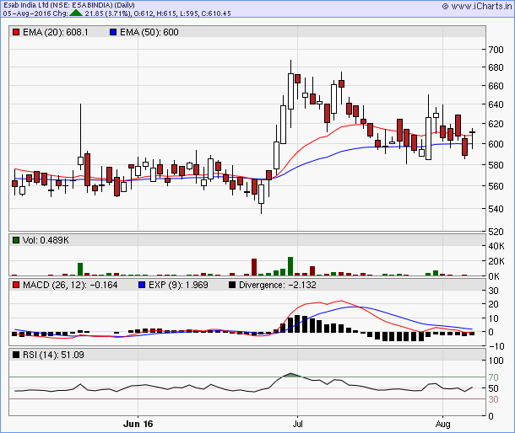
Task: Select the 'RSI (14): 51.09' label
Action: click(53, 355)
